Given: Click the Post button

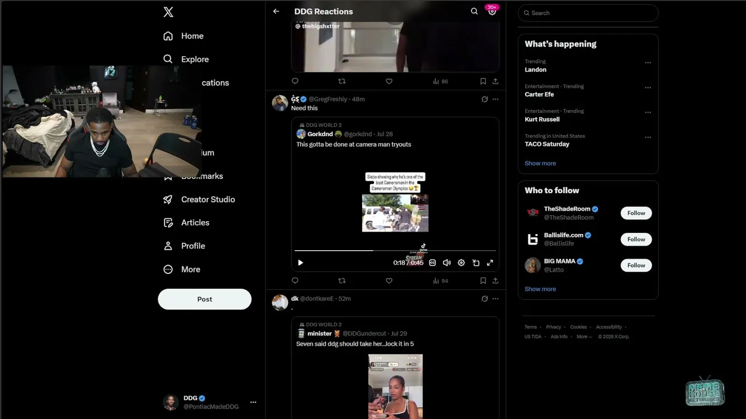Looking at the screenshot, I should [x=205, y=299].
